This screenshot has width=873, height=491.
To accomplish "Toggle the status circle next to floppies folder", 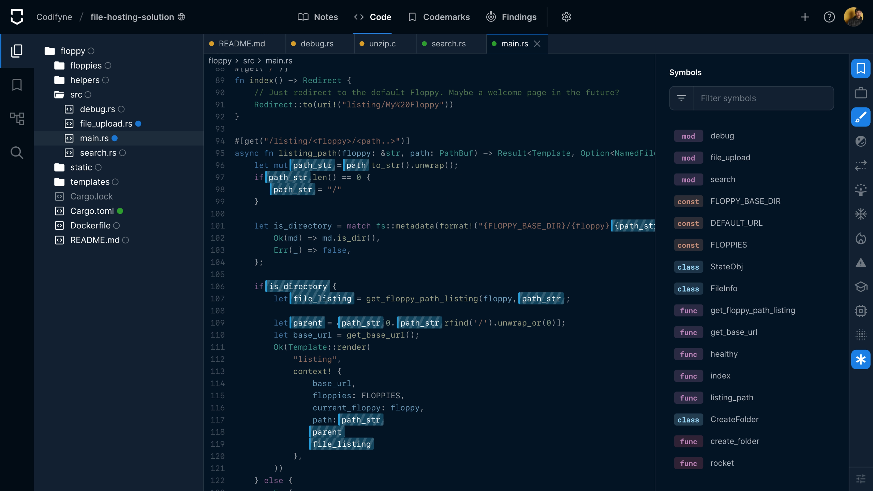I will [x=108, y=65].
